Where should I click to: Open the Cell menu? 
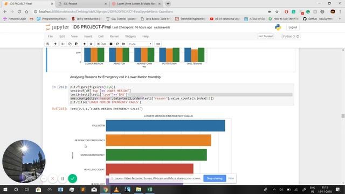[x=101, y=36]
